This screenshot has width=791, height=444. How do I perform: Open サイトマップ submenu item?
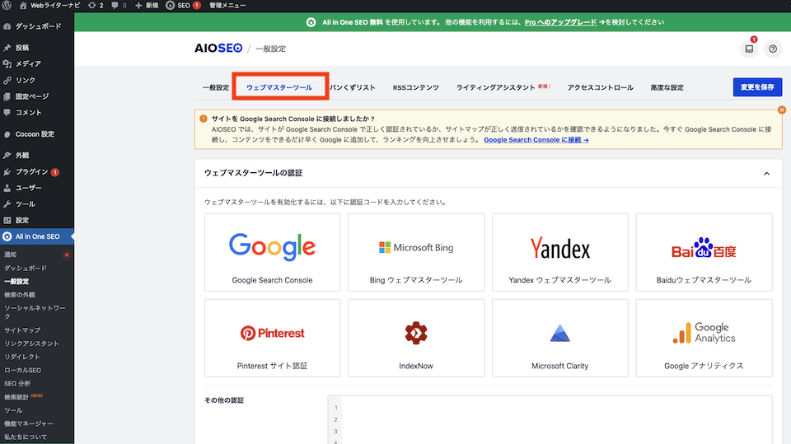point(22,330)
